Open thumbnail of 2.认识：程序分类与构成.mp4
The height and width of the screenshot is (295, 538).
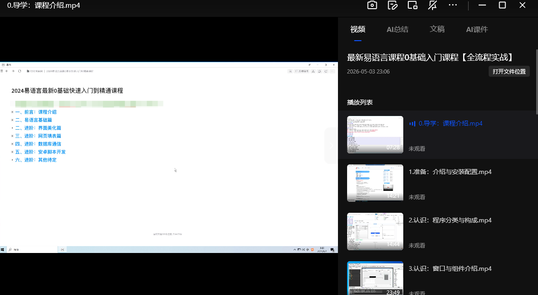(375, 231)
